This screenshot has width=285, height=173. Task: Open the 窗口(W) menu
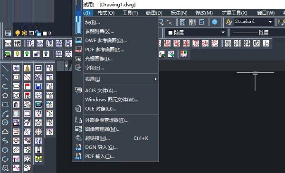(x=266, y=13)
